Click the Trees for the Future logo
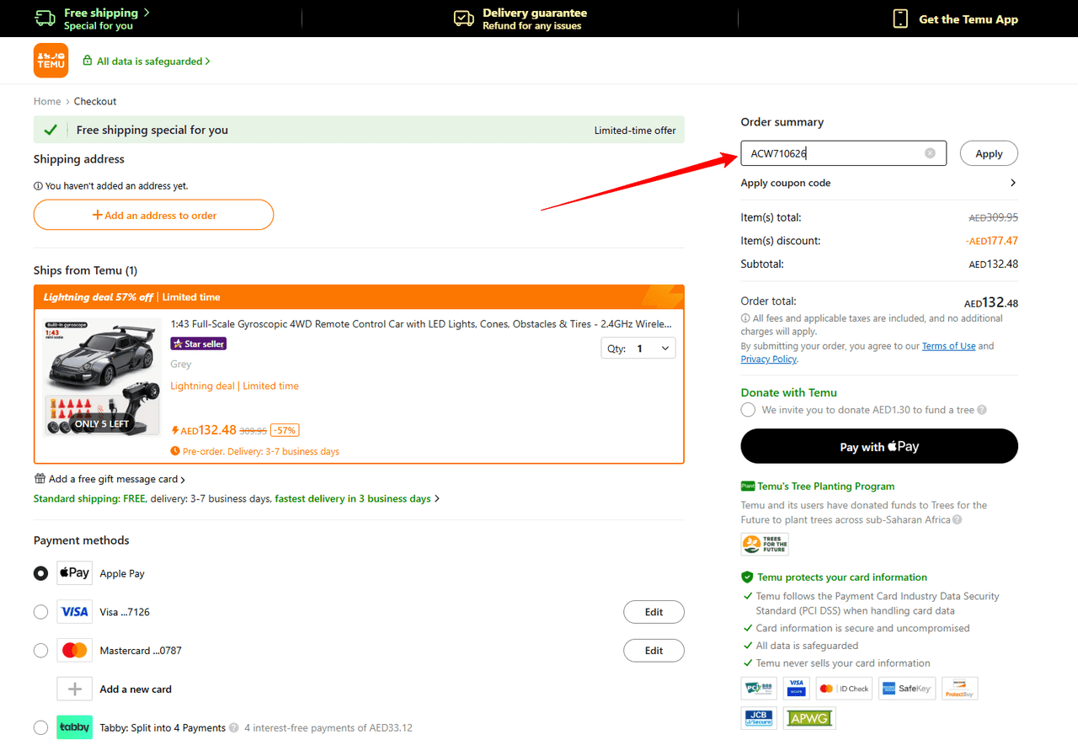 pos(765,544)
